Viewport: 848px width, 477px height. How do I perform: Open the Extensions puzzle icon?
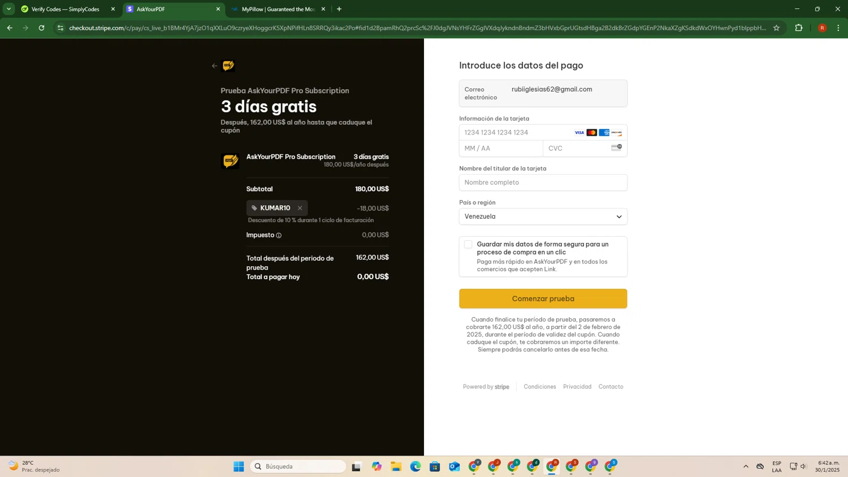tap(799, 28)
